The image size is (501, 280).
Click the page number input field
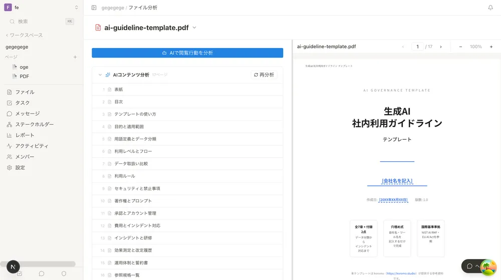pyautogui.click(x=417, y=47)
